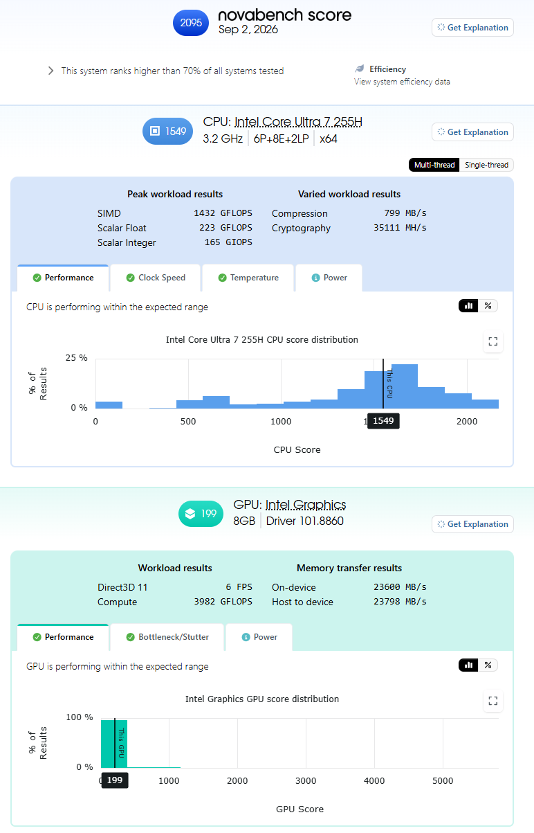Open the GPU Bottleneck/Stutter tab
This screenshot has width=534, height=833.
(x=167, y=637)
